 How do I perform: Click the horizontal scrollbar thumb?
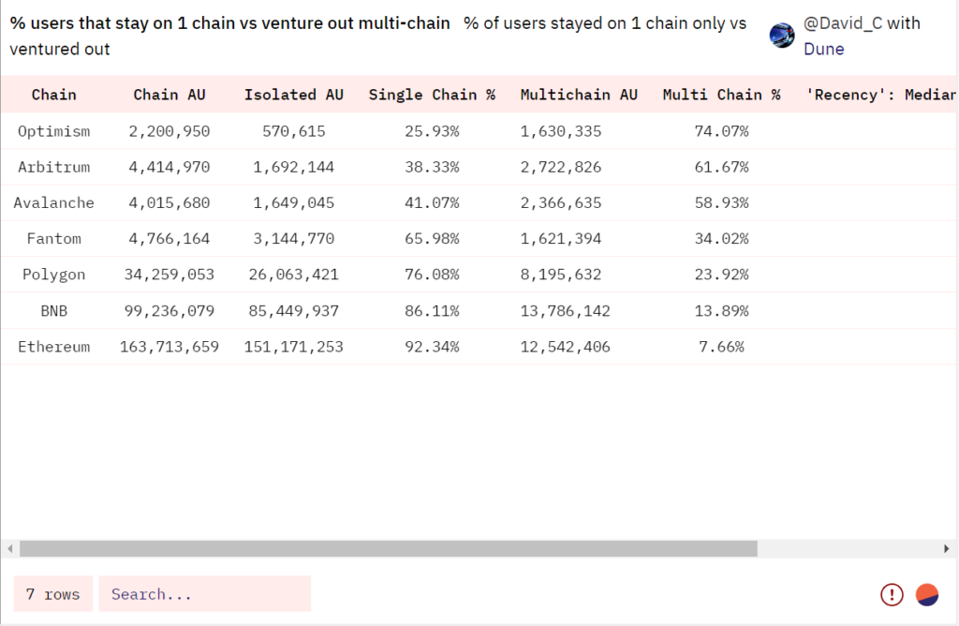tap(389, 548)
